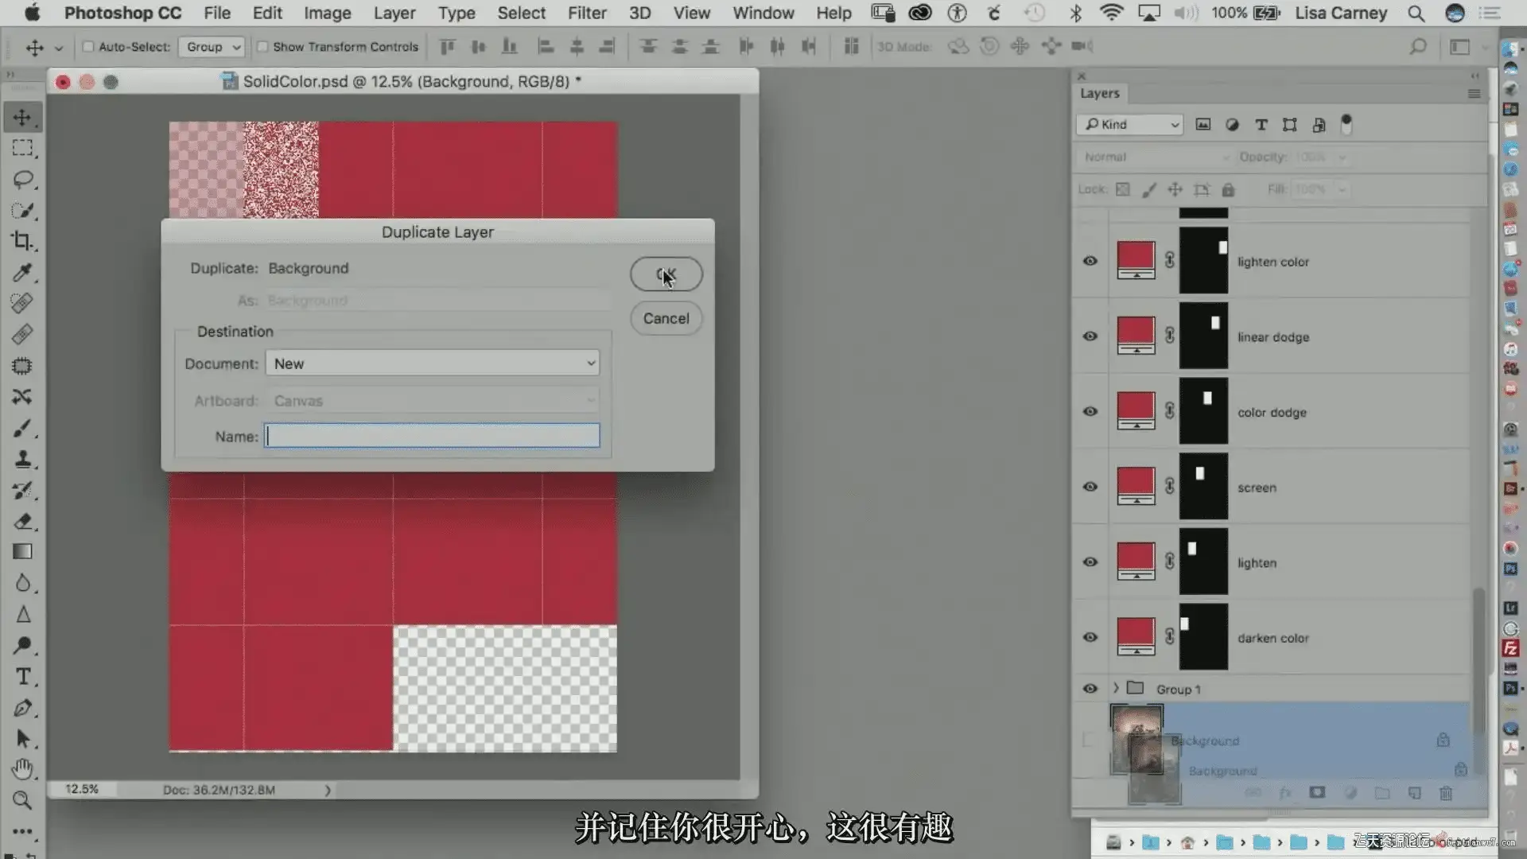Select the Hand tool
This screenshot has height=859, width=1527.
click(22, 769)
